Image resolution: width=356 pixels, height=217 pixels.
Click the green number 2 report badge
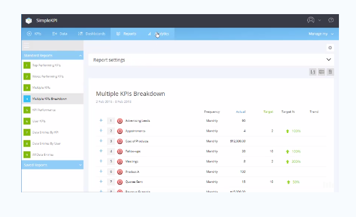point(27,76)
